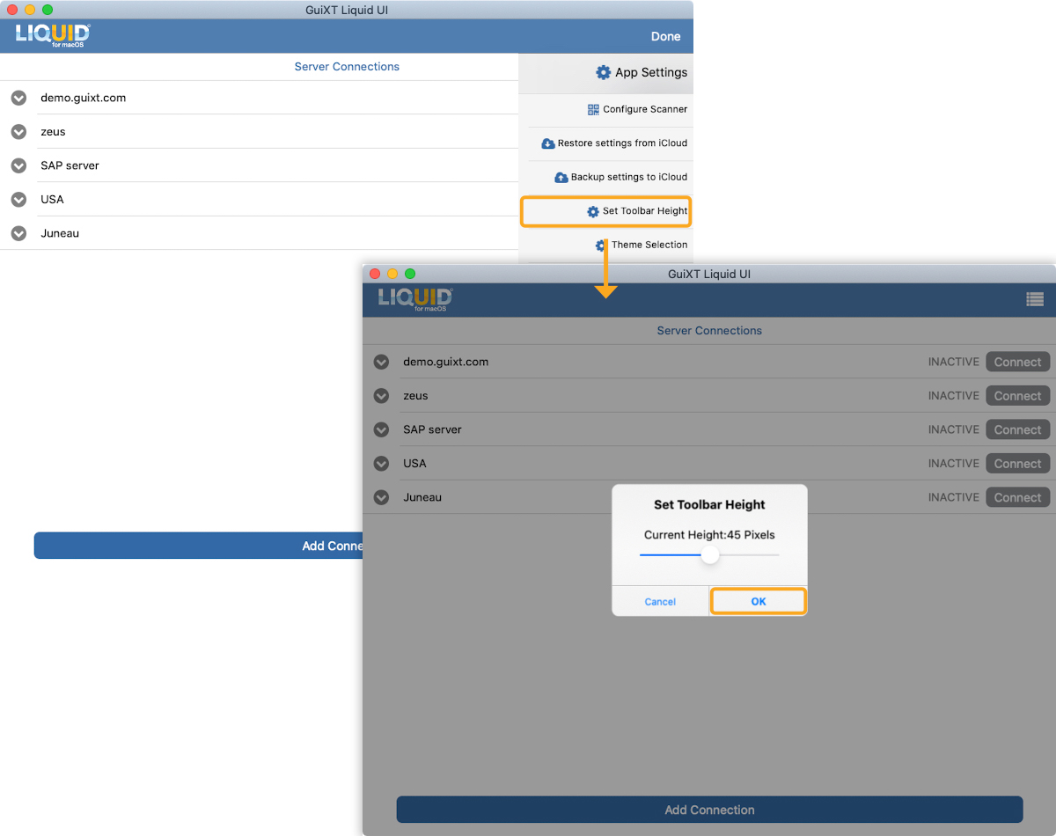The width and height of the screenshot is (1056, 836).
Task: Open the list menu icon in the front window
Action: (1035, 299)
